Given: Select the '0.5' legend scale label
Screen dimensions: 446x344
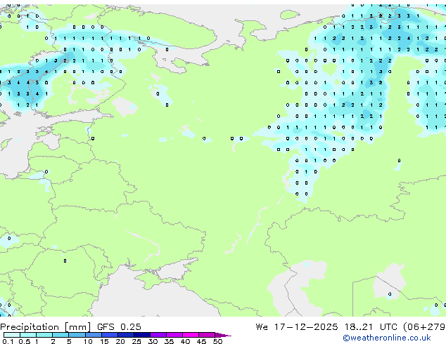Looking at the screenshot, I should 24,341.
